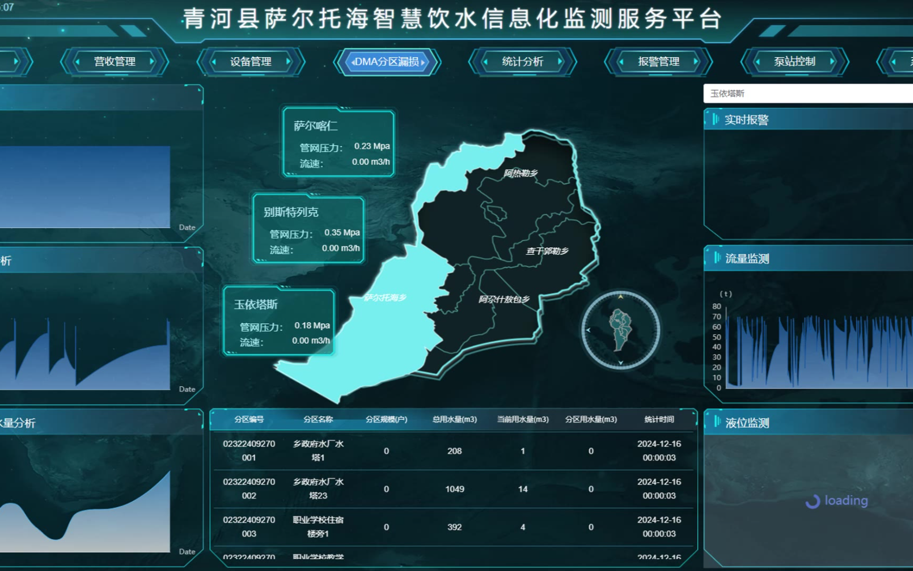The width and height of the screenshot is (913, 571).
Task: Switch to the 统计分析 tab
Action: [522, 61]
